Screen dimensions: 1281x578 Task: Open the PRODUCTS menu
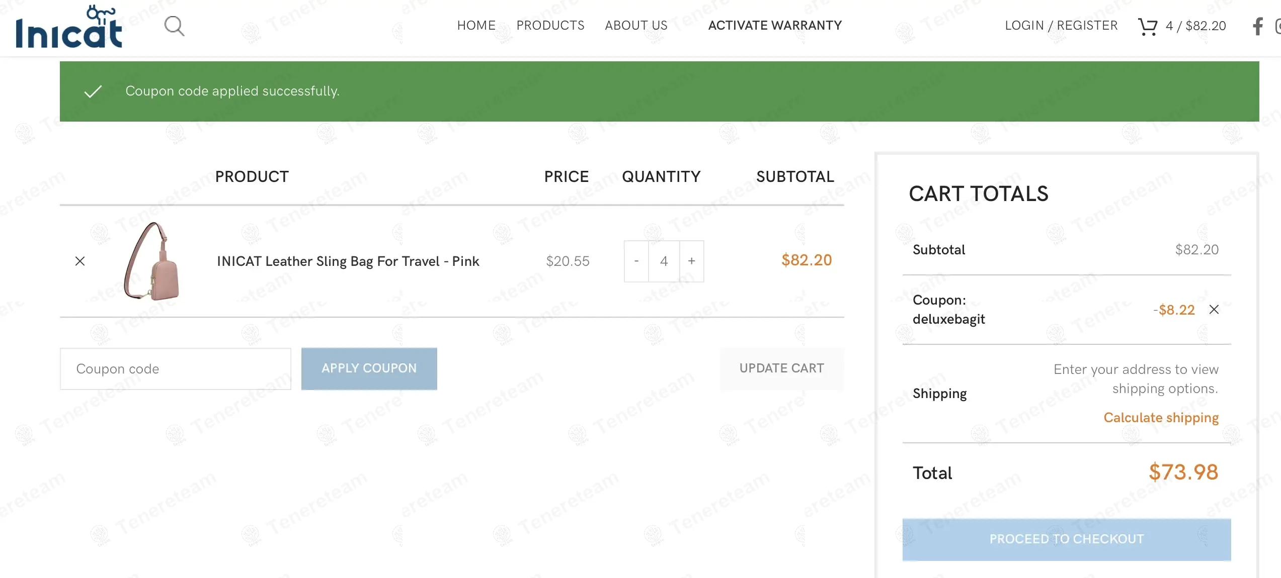pyautogui.click(x=550, y=25)
